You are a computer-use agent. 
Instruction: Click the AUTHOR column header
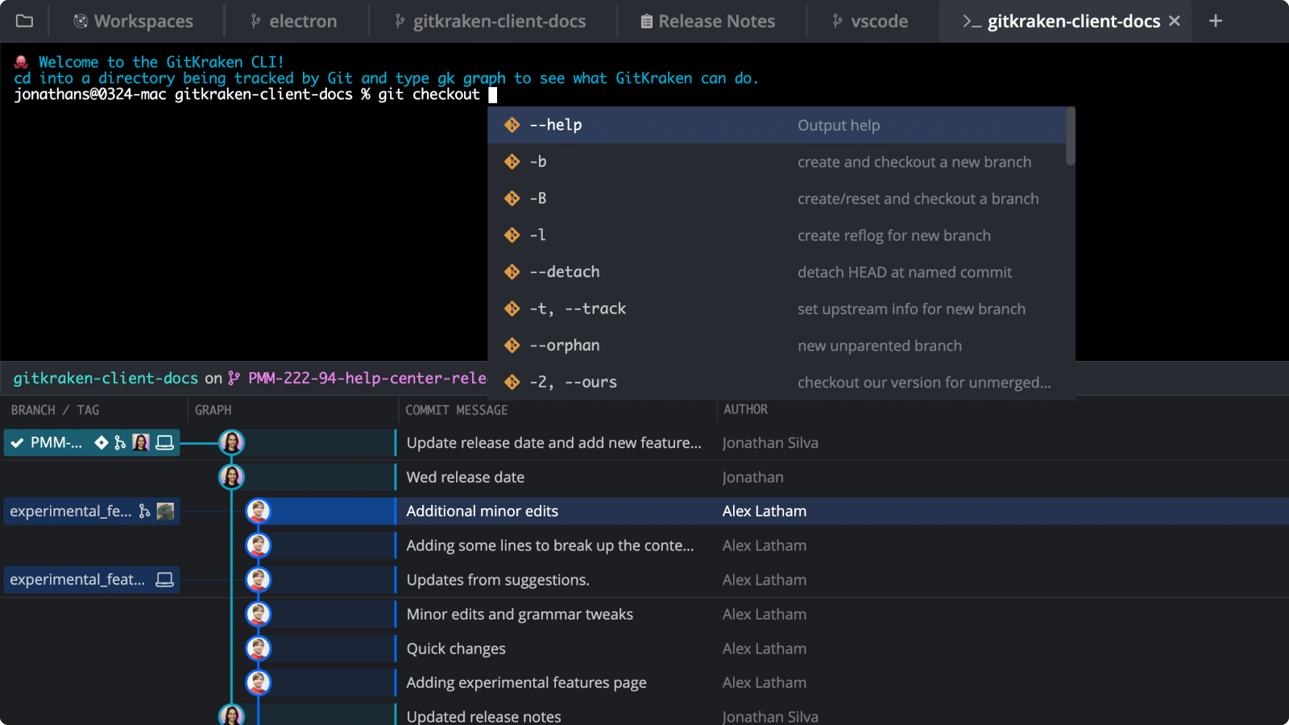pyautogui.click(x=745, y=409)
